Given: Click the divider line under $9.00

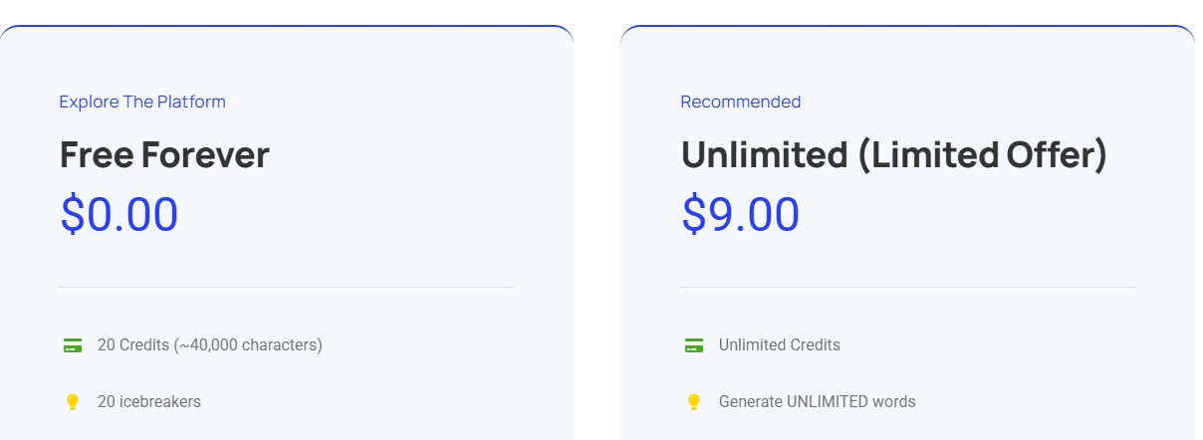Looking at the screenshot, I should pos(907,287).
